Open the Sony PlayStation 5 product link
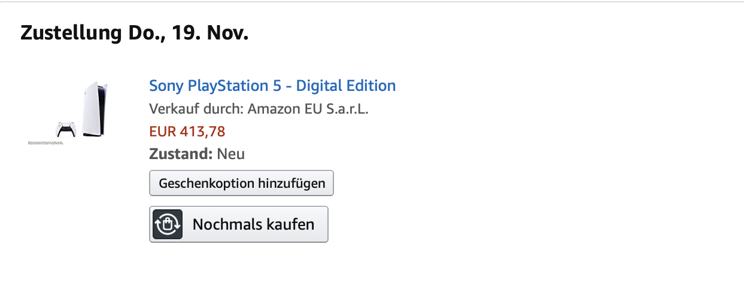 point(272,86)
